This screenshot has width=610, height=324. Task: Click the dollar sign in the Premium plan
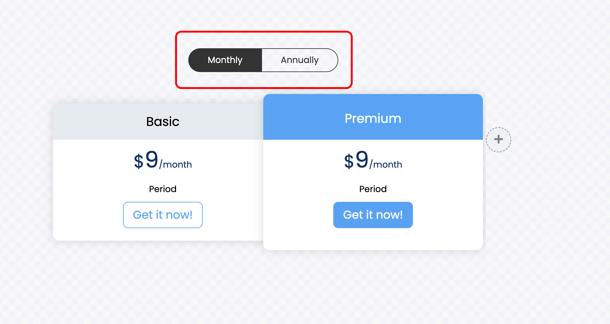[349, 162]
